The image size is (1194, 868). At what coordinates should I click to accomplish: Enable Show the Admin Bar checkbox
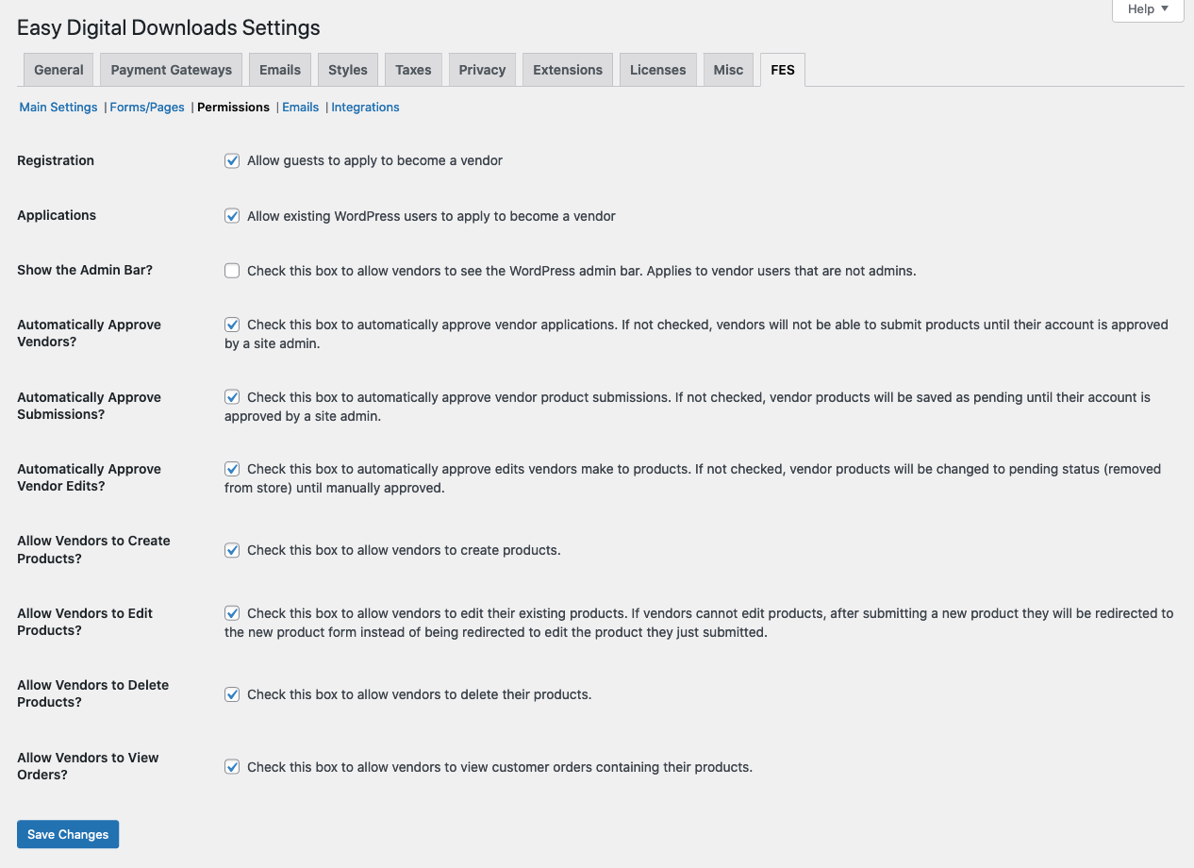click(x=232, y=271)
